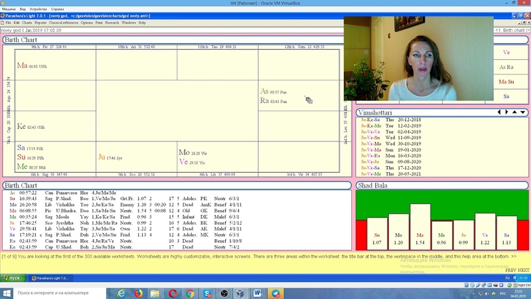
Task: Click Ma planet in the birth chart
Action: coord(22,65)
